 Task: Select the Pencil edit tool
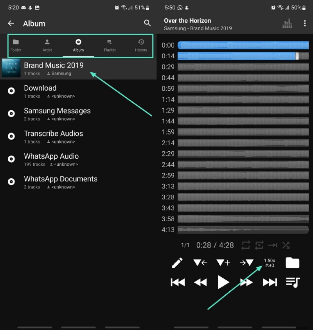177,263
